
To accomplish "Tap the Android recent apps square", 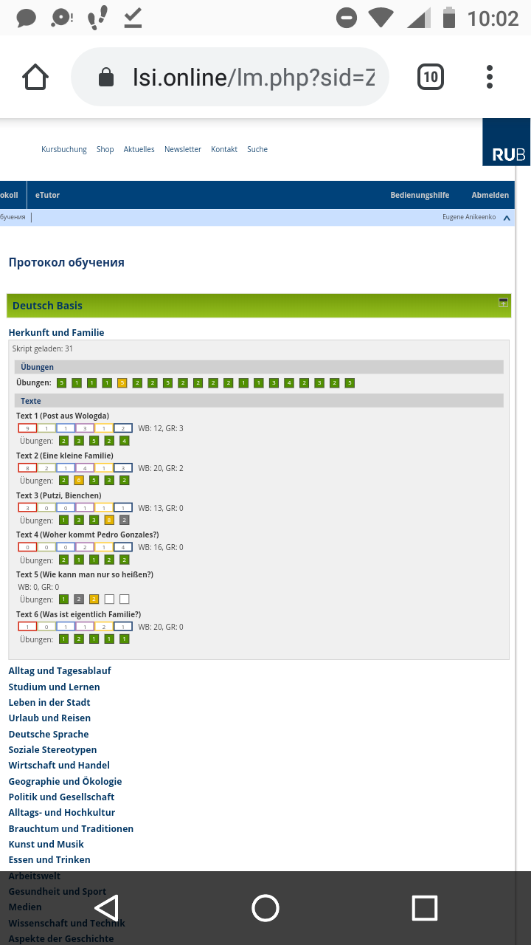I will coord(425,907).
